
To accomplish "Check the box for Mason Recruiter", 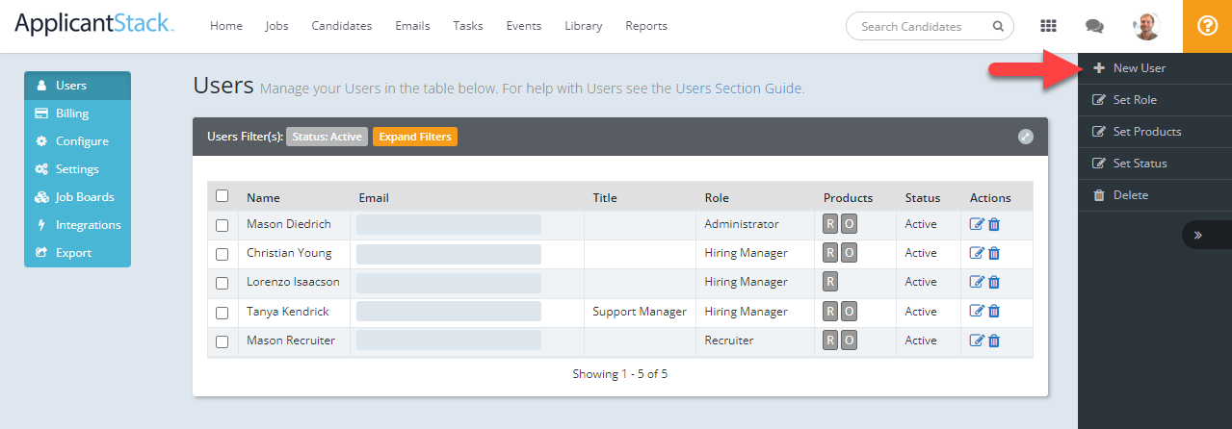I will (223, 341).
